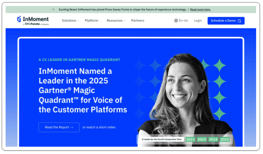The width and height of the screenshot is (263, 154).
Task: Click the 2023 year badge
Action: (x=202, y=139)
